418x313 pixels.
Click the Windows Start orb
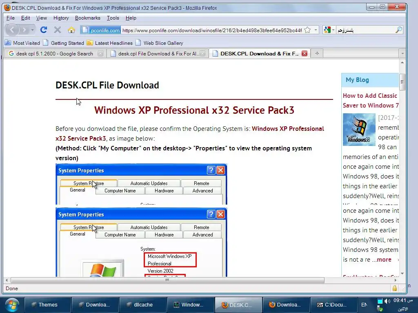point(12,305)
